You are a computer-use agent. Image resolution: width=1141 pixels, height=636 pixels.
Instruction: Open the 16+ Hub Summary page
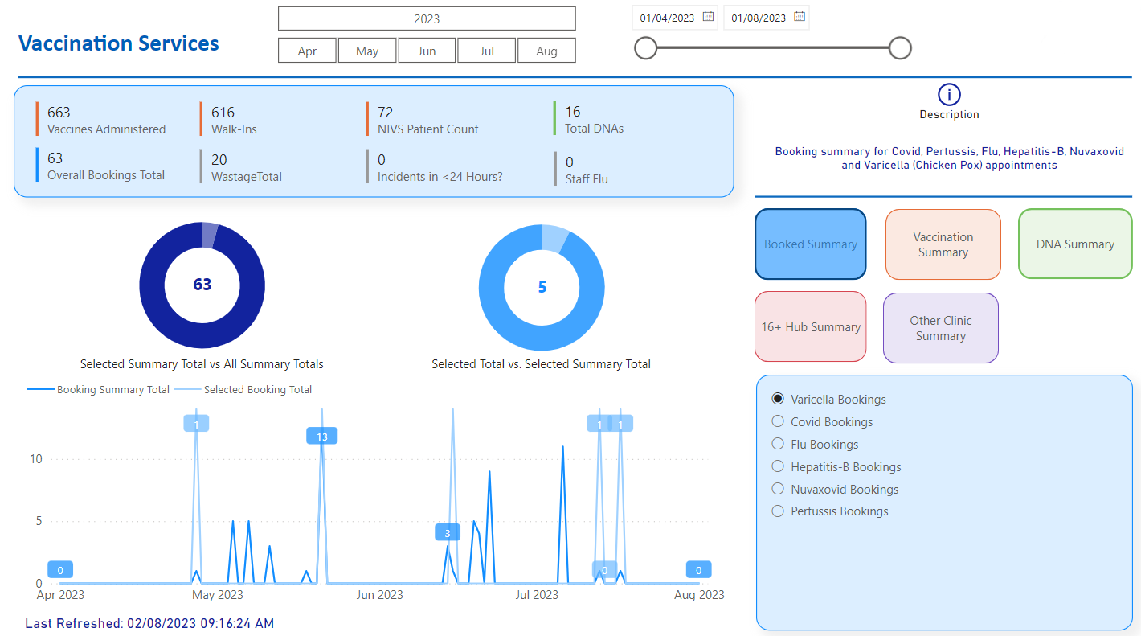tap(811, 327)
